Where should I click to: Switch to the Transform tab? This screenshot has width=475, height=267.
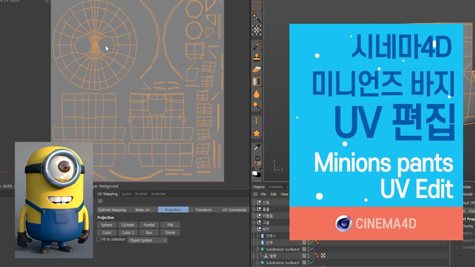click(203, 210)
